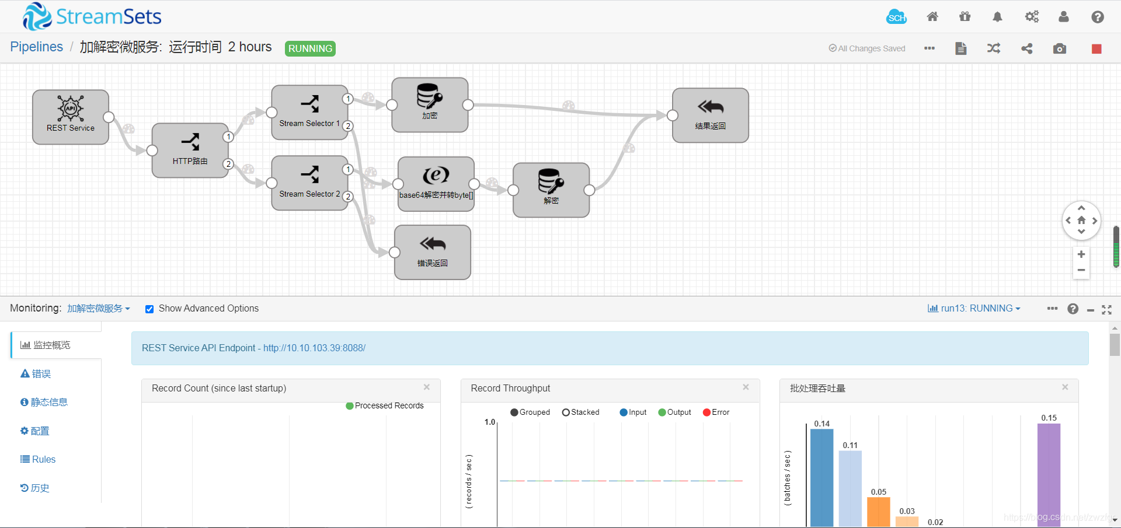Screen dimensions: 1121x528
Task: Click the 0.14 blue bar in batch chart
Action: (821, 478)
